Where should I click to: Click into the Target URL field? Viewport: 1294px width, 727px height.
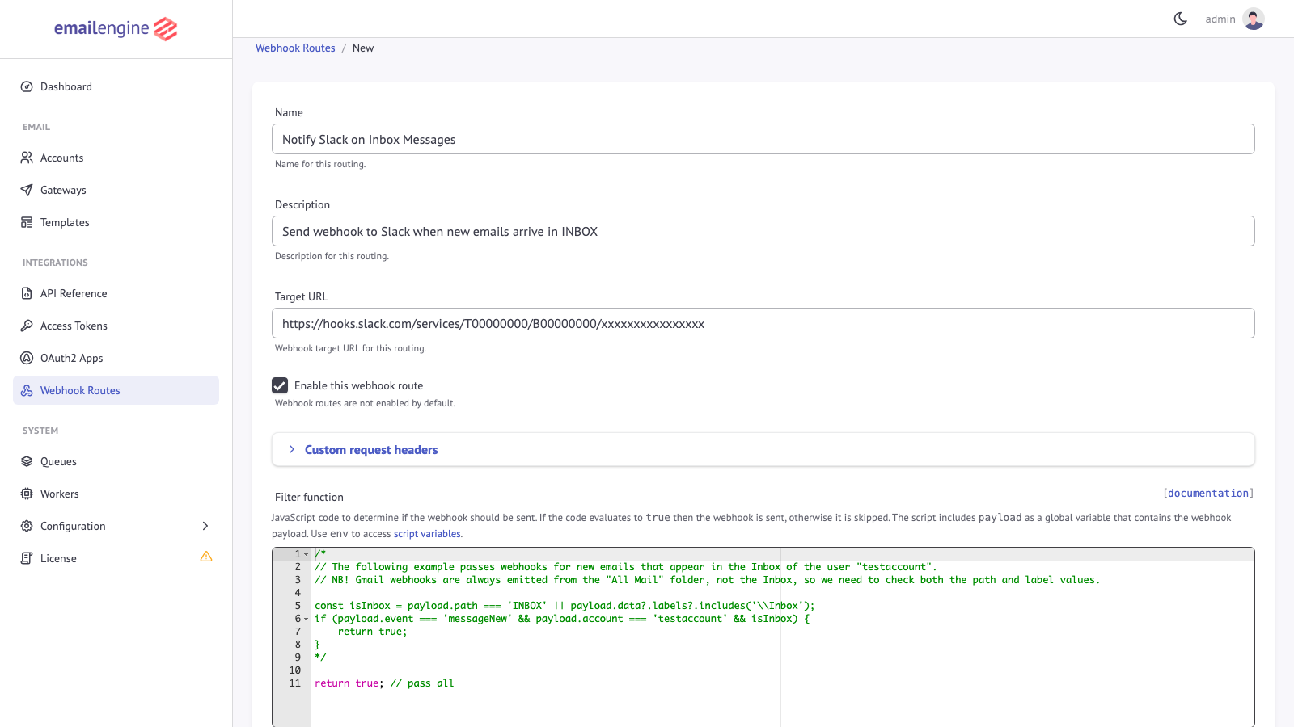[x=763, y=323]
